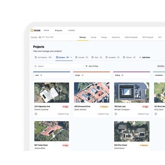The width and height of the screenshot is (165, 165).
Task: Open the 321 Birch Ave aerial thumbnail
Action: click(x=160, y=92)
